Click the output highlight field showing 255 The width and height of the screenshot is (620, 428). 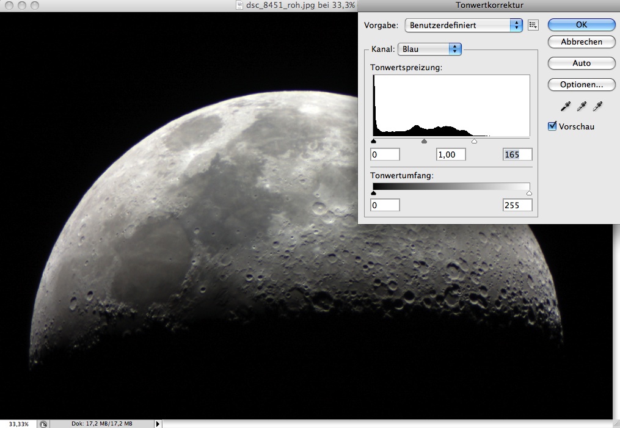(517, 205)
